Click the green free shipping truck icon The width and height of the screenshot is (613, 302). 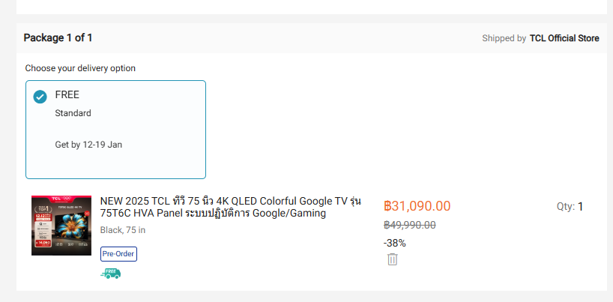coord(110,274)
